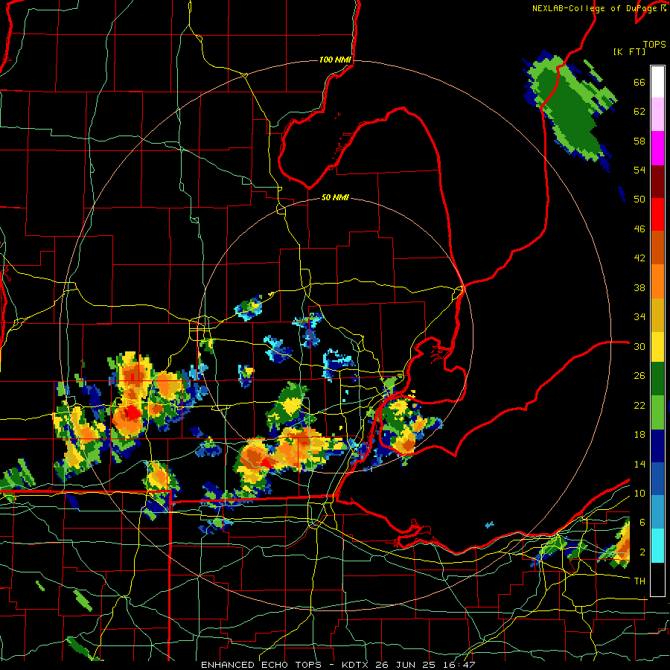Pick the cyan swatch beside label 2
This screenshot has width=670, height=670.
pyautogui.click(x=657, y=546)
